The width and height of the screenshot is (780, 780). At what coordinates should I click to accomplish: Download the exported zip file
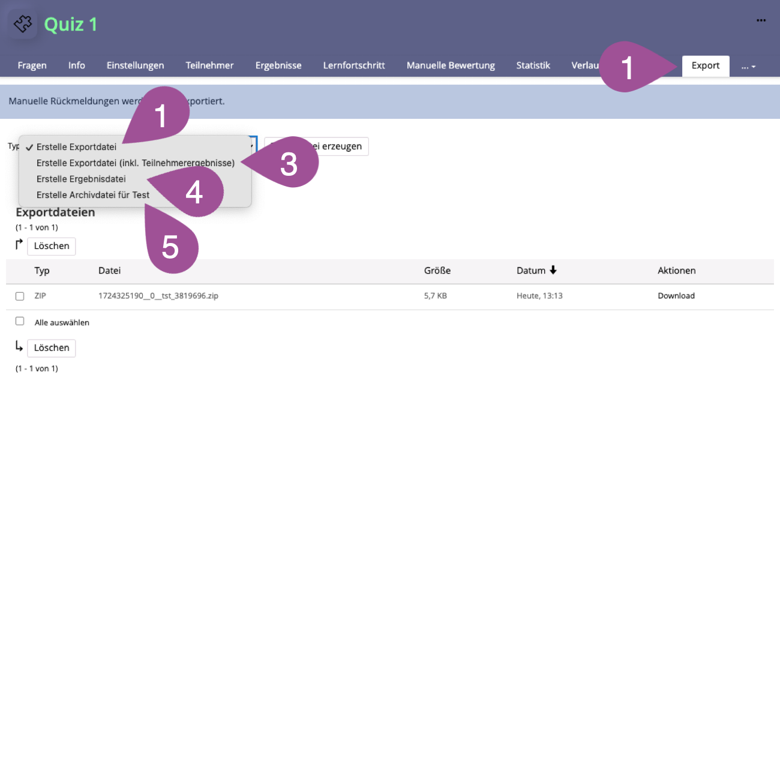coord(676,296)
